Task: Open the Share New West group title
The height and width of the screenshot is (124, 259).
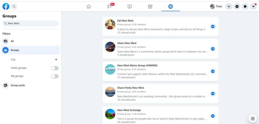Action: coord(127,43)
